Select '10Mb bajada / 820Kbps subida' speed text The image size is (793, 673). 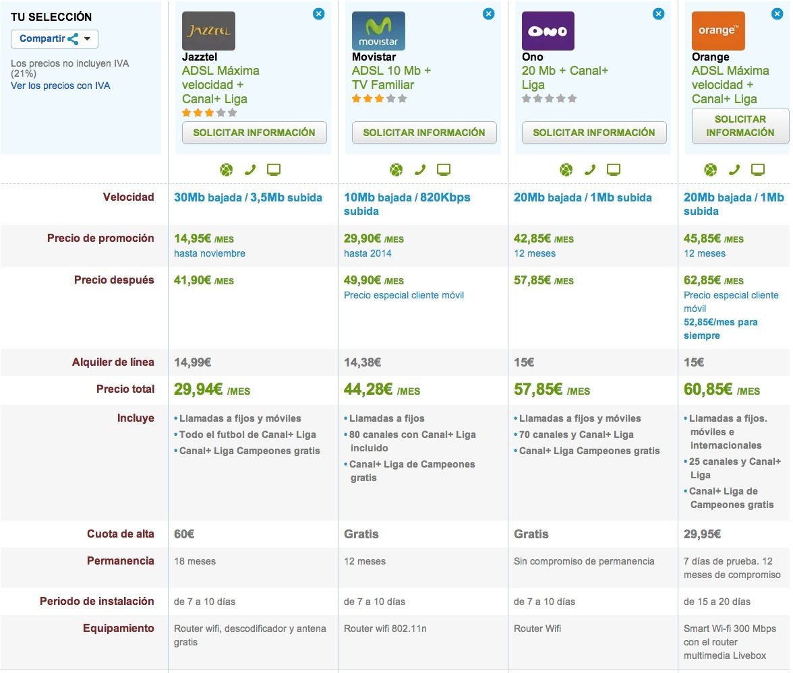(407, 204)
